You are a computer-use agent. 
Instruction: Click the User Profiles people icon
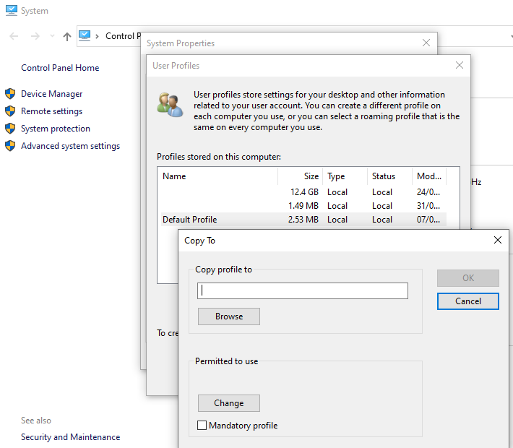(170, 105)
